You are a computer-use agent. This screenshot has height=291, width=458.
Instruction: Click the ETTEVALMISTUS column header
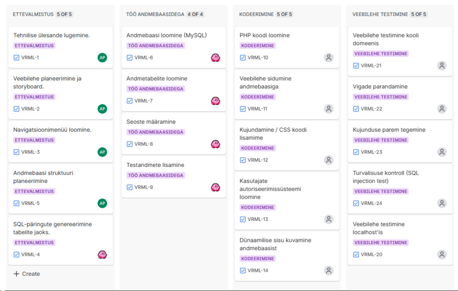(x=34, y=14)
